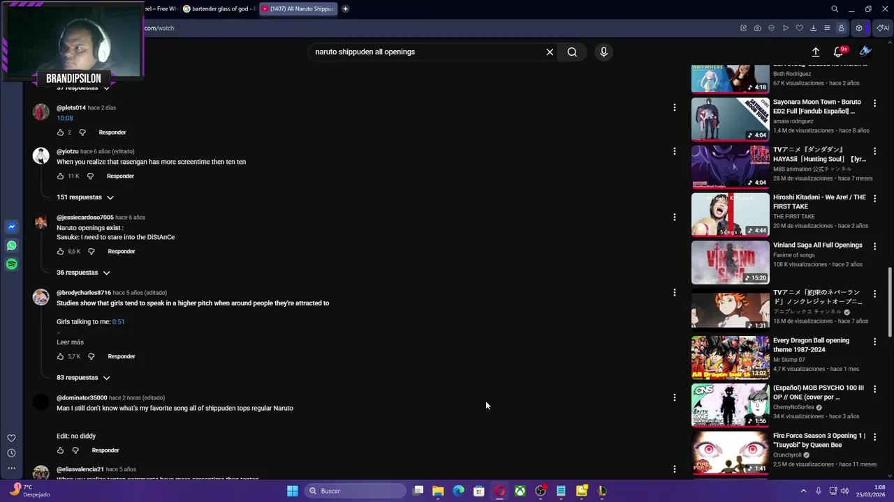894x502 pixels.
Task: Open Hiroshi Kitadani We Are! thumbnail
Action: [730, 215]
